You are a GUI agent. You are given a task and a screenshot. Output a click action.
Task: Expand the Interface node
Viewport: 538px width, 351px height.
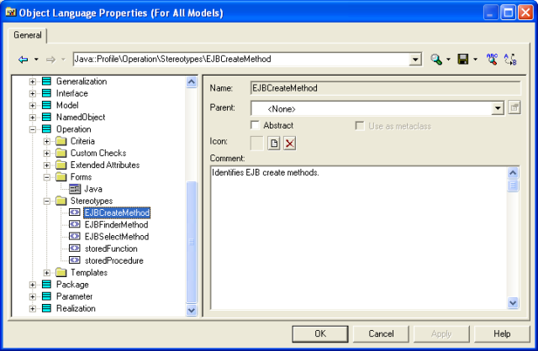click(x=32, y=93)
